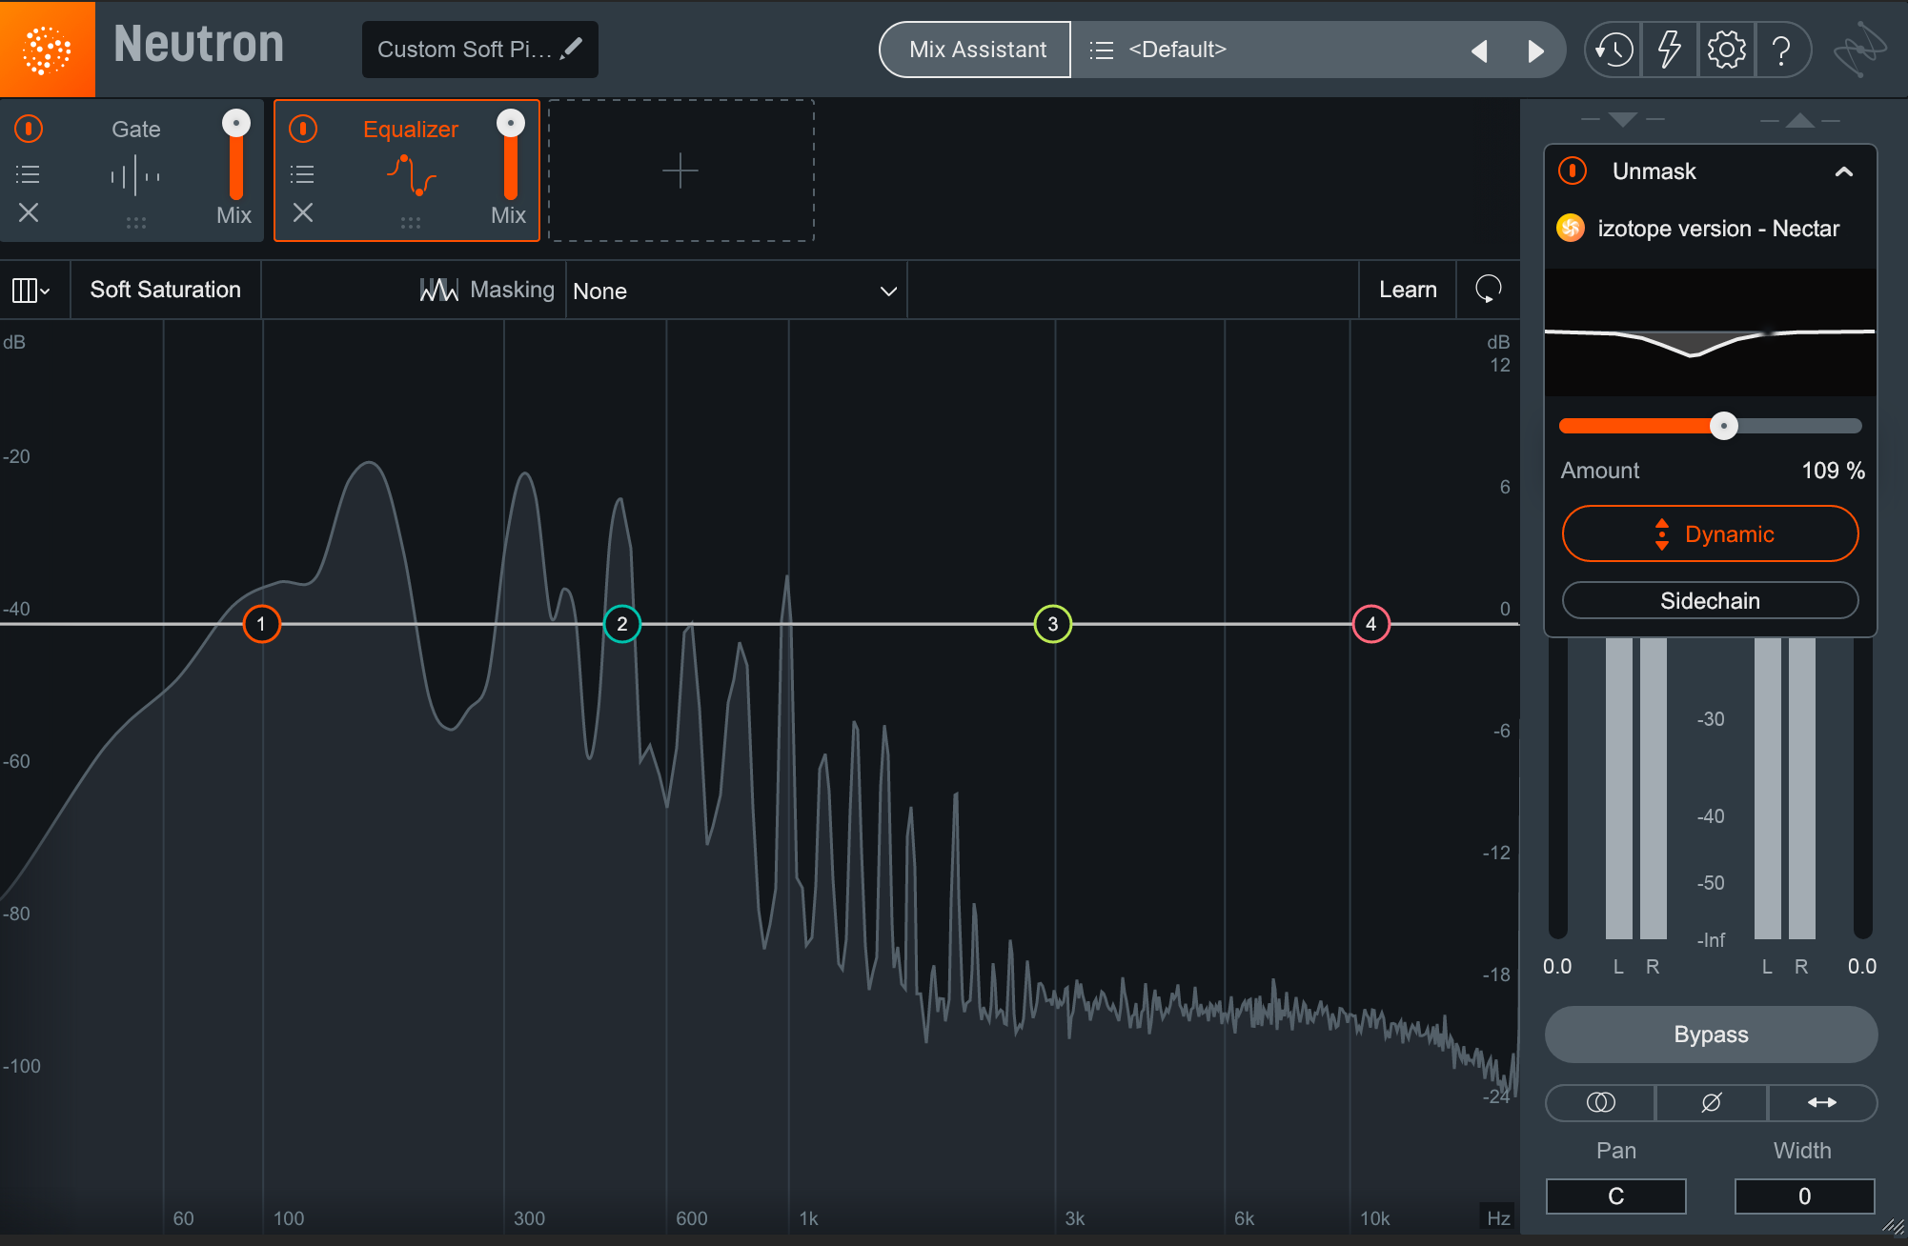Viewport: 1908px width, 1246px height.
Task: Click the Gate Mix slider handle
Action: [x=236, y=123]
